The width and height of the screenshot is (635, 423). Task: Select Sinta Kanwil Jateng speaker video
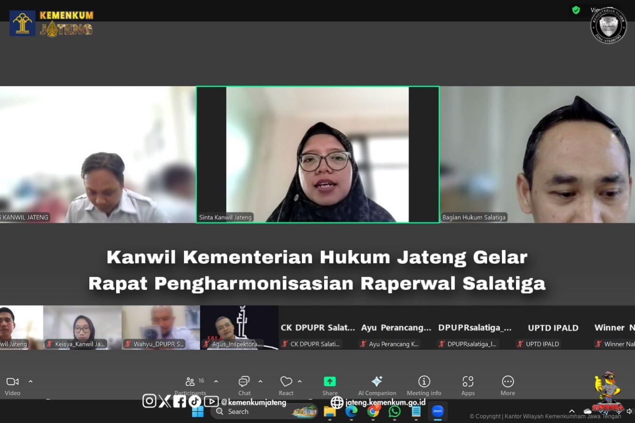coord(317,154)
